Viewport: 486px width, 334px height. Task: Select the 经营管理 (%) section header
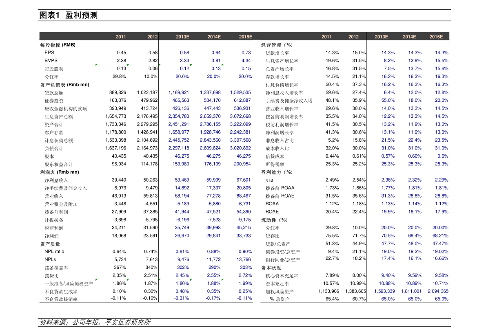(x=277, y=45)
